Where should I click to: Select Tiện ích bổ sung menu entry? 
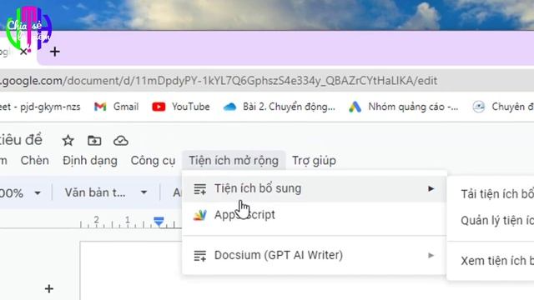[x=314, y=188]
